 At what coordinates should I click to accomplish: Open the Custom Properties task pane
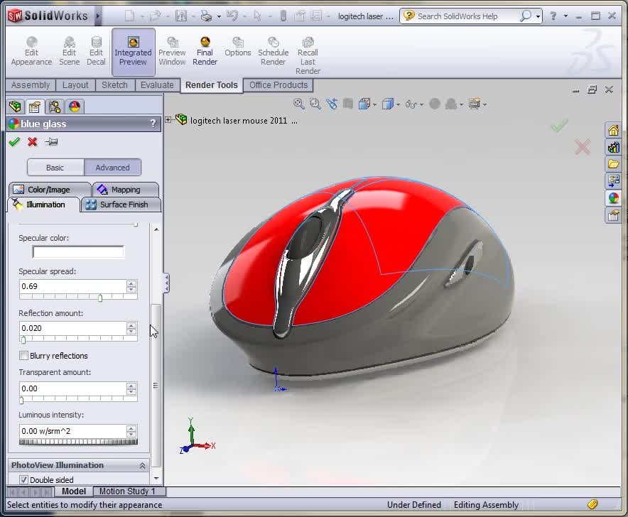coord(613,217)
